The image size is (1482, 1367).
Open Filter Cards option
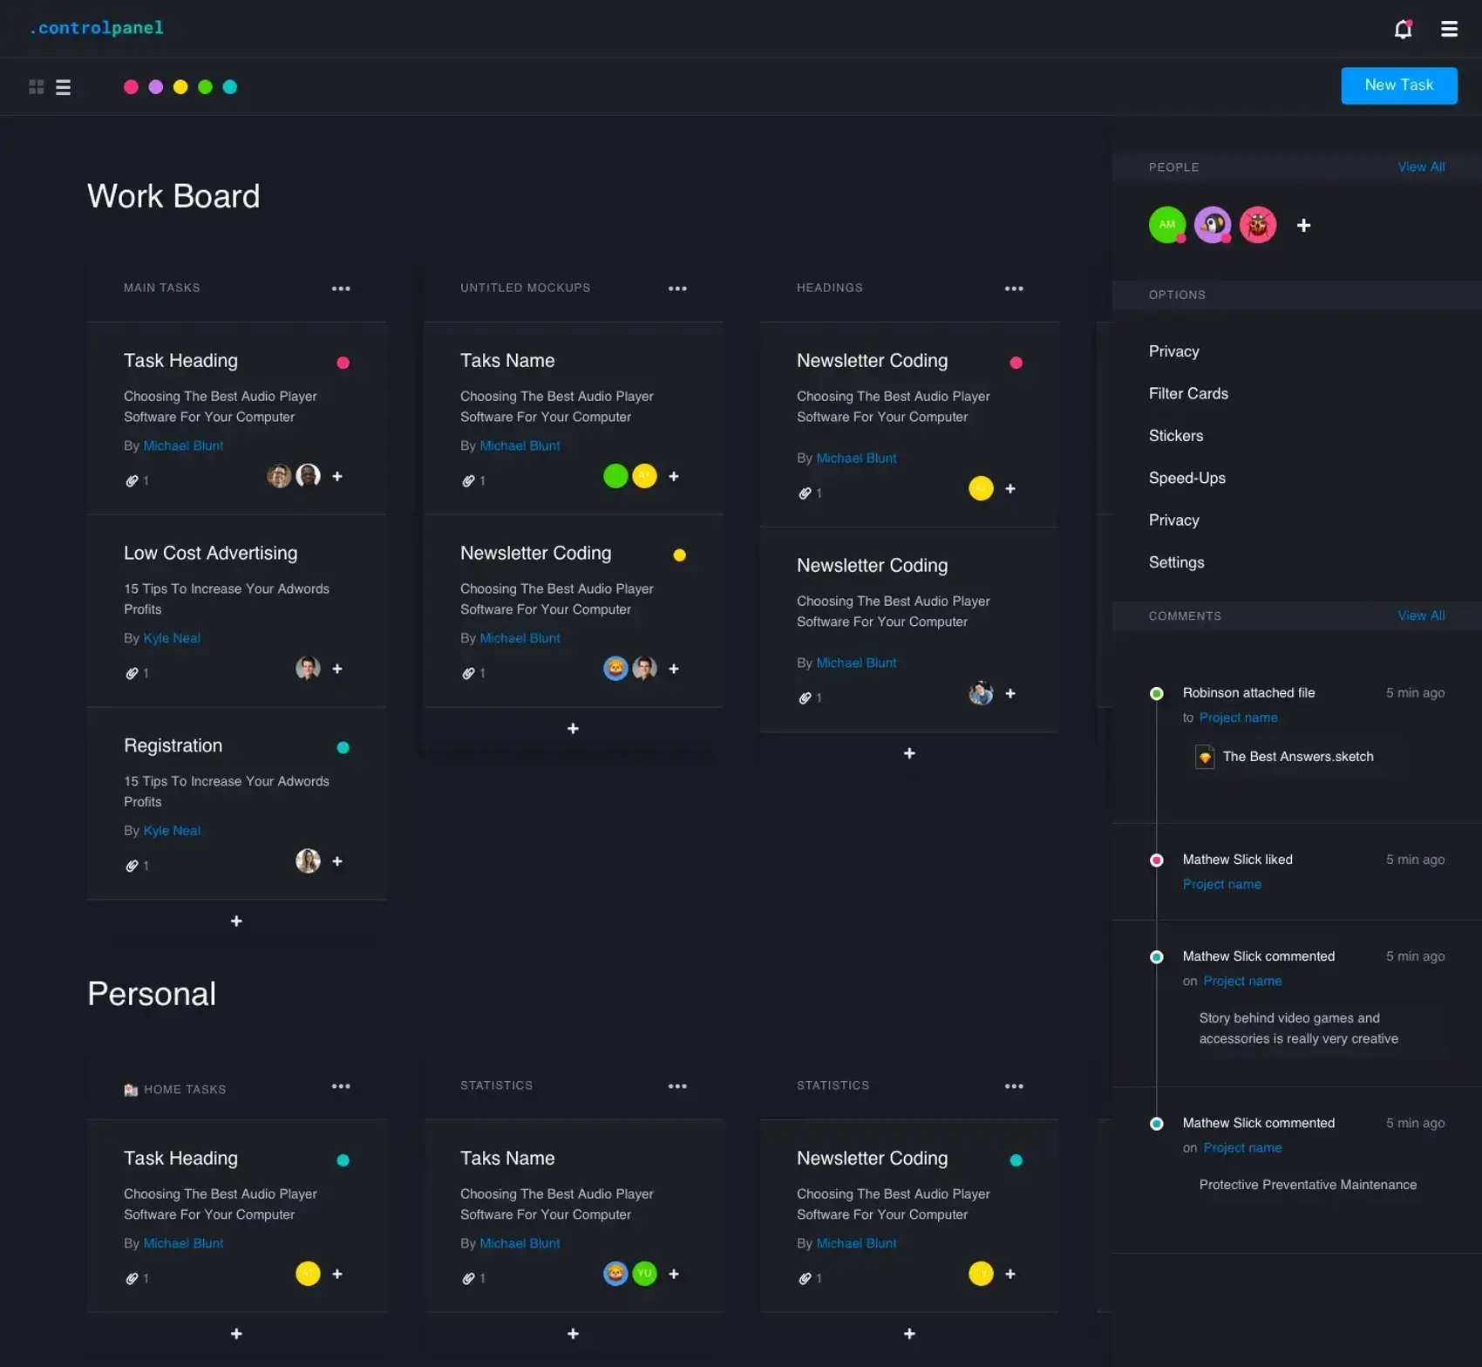[x=1187, y=394]
